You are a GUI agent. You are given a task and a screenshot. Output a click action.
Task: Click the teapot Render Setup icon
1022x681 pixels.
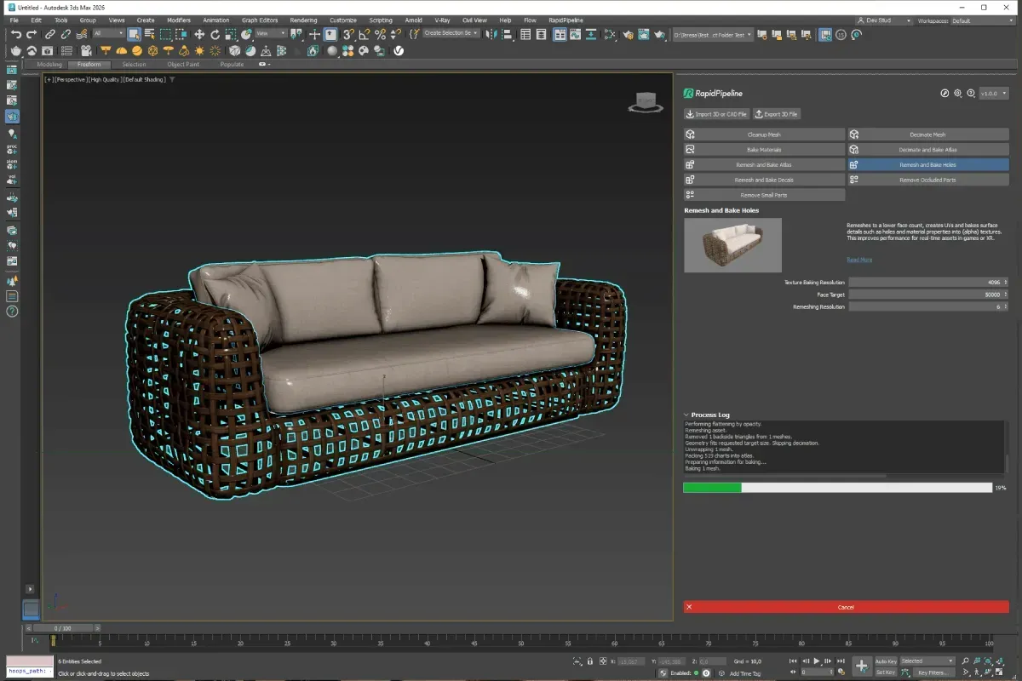tap(15, 51)
